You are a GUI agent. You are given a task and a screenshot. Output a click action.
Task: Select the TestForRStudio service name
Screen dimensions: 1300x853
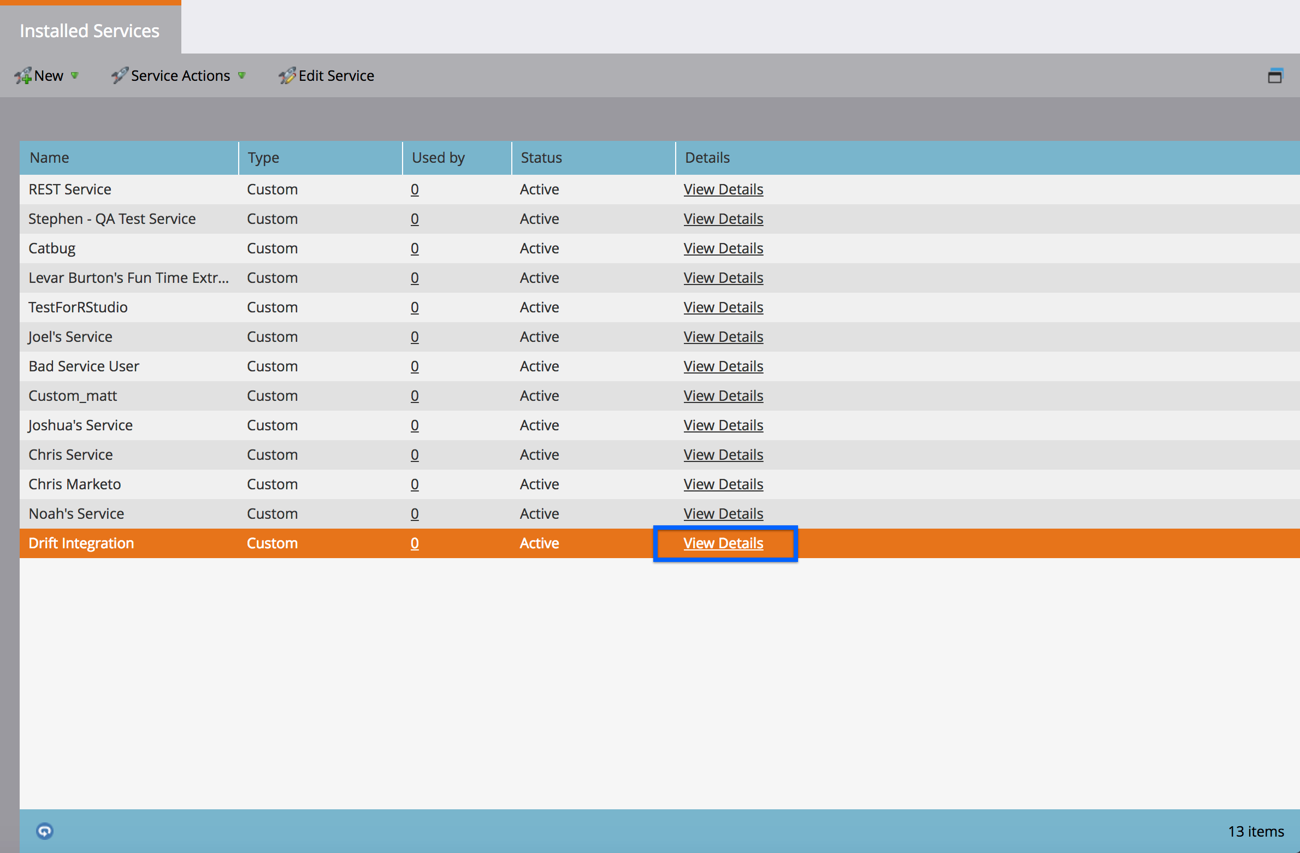[x=78, y=307]
